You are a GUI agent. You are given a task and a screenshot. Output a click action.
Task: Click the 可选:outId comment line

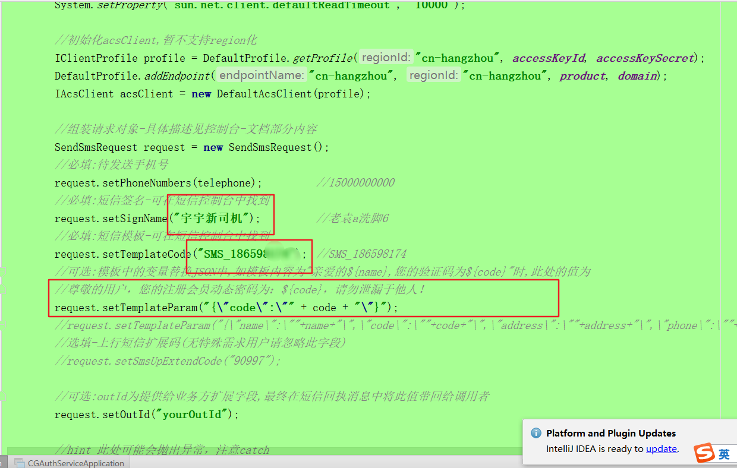pyautogui.click(x=272, y=397)
